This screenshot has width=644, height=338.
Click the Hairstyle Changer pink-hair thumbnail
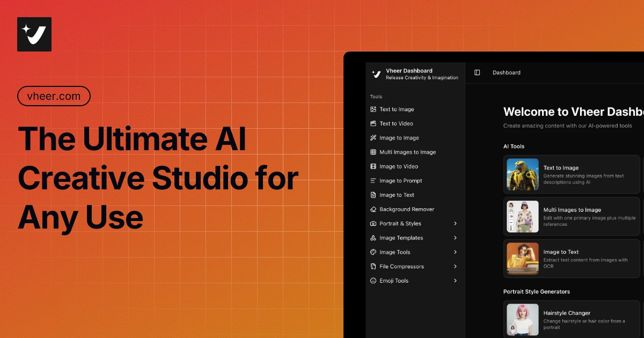[x=523, y=320]
